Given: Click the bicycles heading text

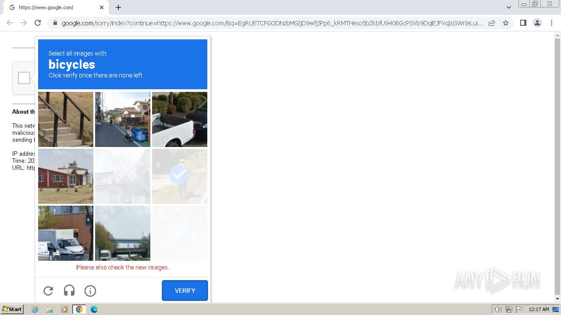Looking at the screenshot, I should (72, 64).
